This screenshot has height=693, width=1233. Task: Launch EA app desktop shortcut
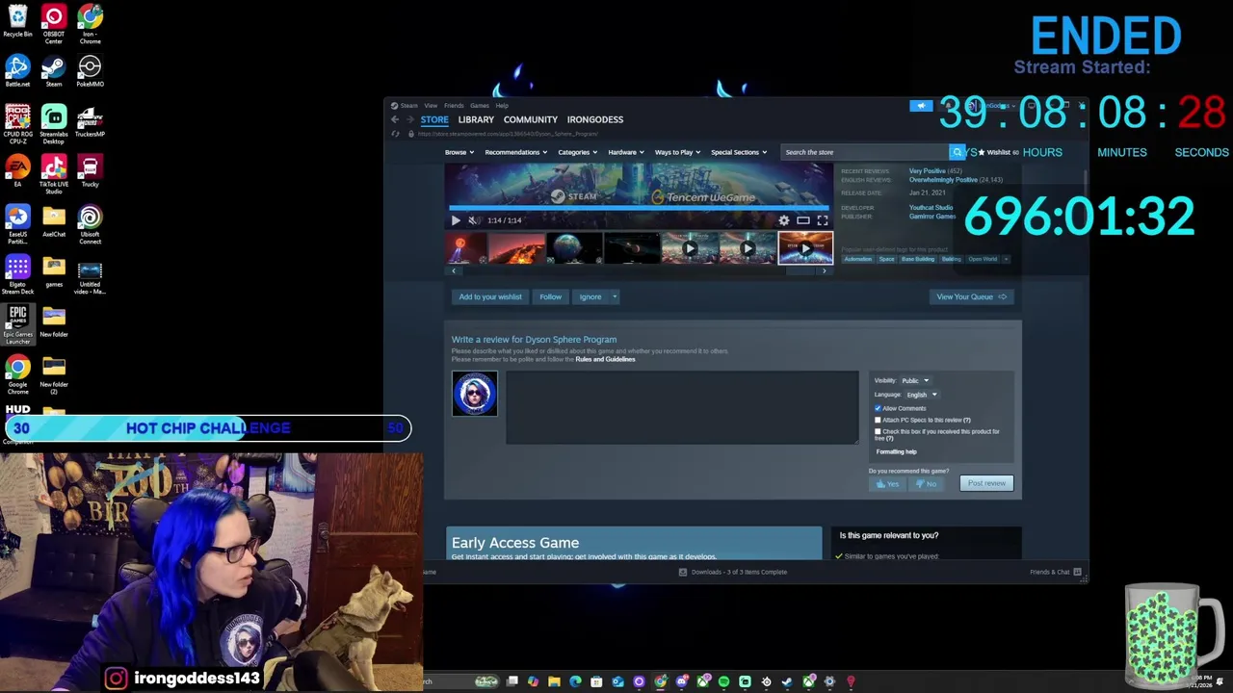[17, 171]
